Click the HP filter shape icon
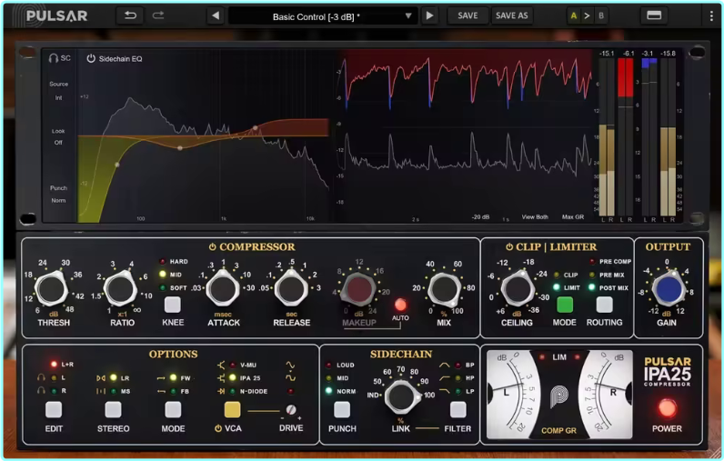The height and width of the screenshot is (461, 724). (x=444, y=378)
